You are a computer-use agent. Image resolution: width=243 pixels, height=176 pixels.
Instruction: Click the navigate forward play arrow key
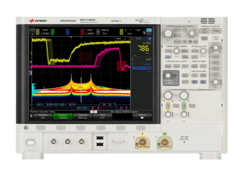196,42
